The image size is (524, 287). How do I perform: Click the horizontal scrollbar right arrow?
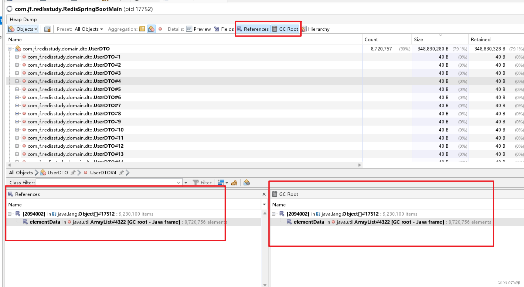359,165
